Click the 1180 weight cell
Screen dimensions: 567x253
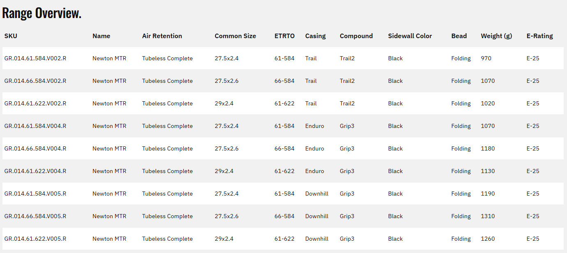coord(488,148)
